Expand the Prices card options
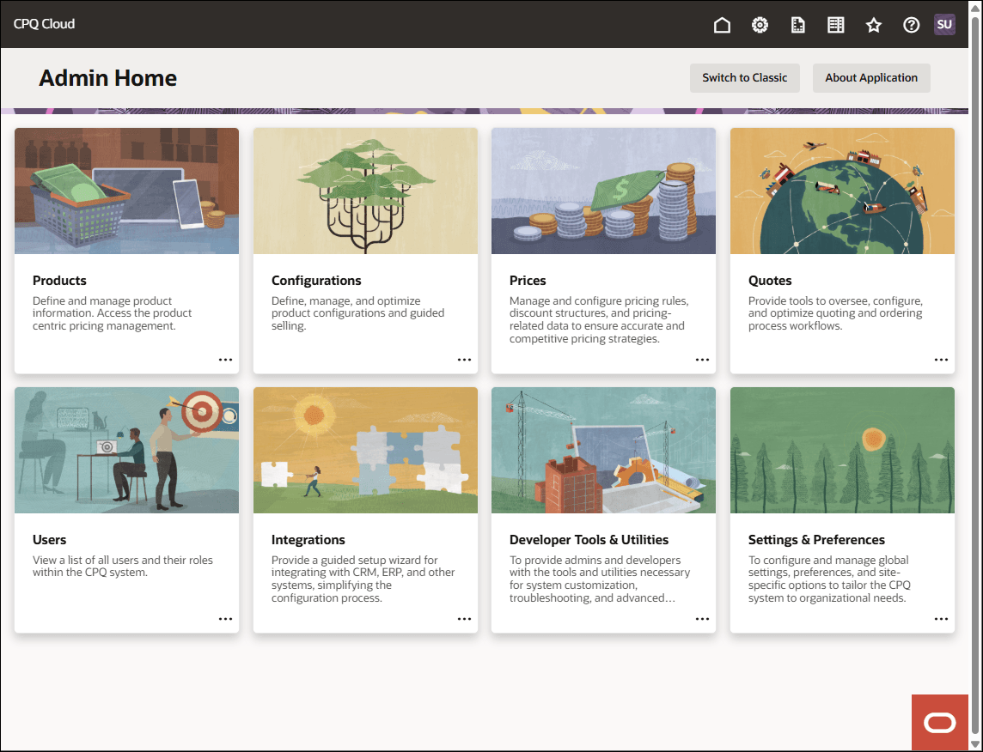This screenshot has height=752, width=983. point(702,360)
